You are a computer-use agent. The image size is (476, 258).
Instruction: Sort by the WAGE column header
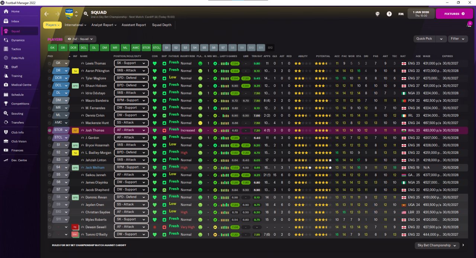point(427,56)
